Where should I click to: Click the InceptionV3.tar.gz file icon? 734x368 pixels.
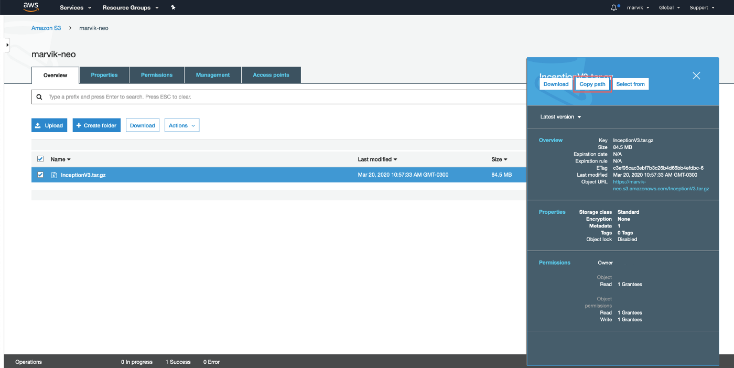pos(54,175)
